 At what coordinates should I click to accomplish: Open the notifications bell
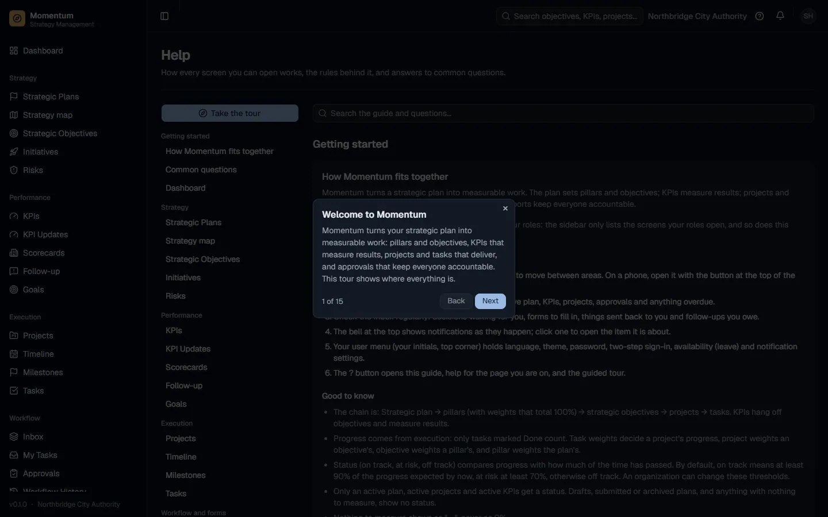pos(780,16)
